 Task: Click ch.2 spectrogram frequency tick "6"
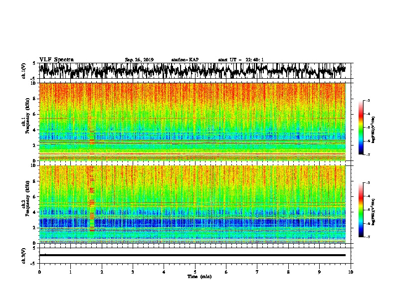coord(35,197)
